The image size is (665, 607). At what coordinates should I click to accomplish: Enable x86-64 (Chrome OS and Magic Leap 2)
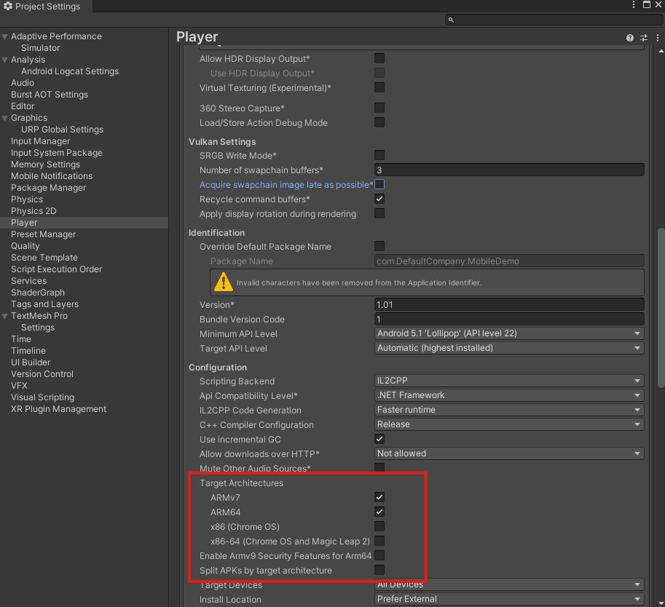pos(379,541)
